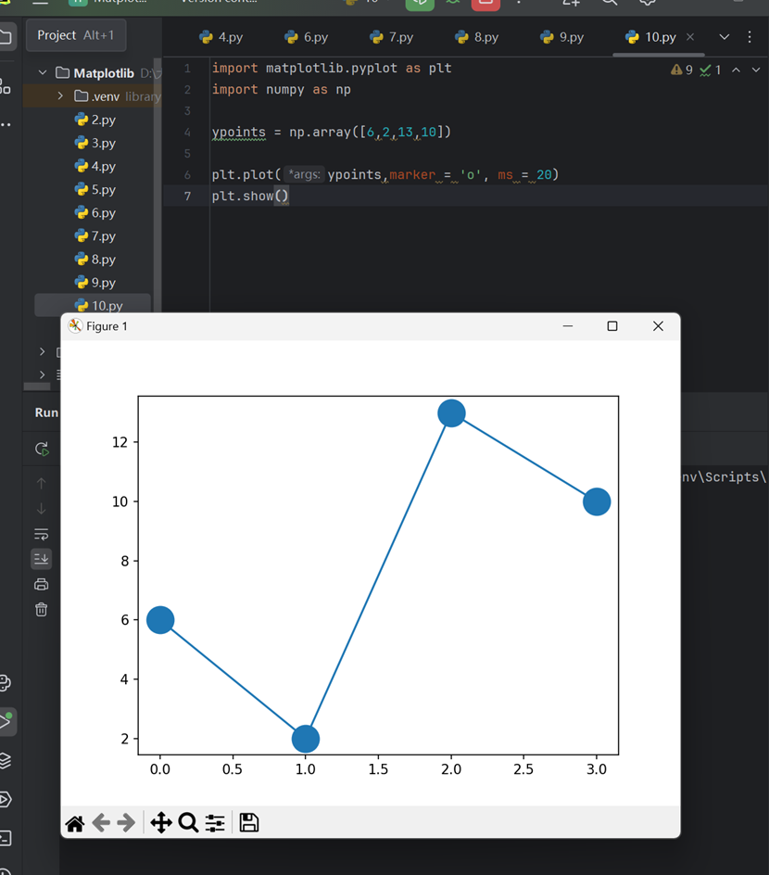Open 6.py in the project tree

[95, 212]
